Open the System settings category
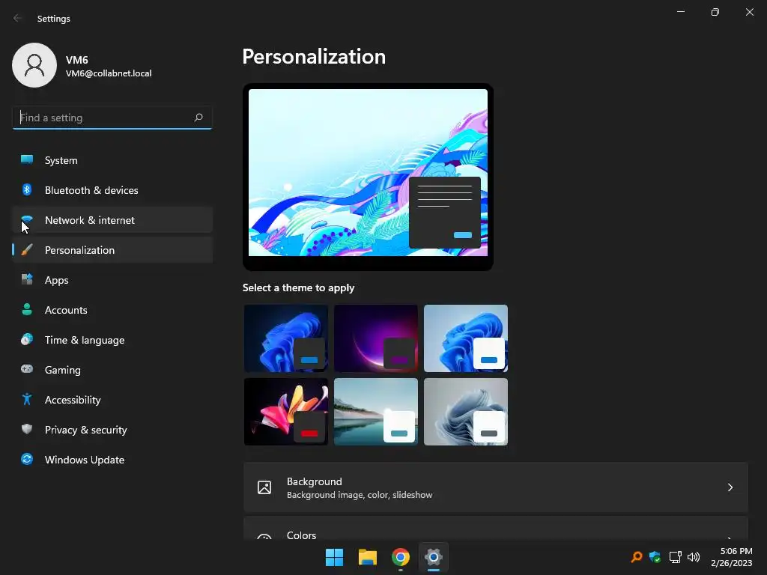767x575 pixels. pyautogui.click(x=112, y=160)
